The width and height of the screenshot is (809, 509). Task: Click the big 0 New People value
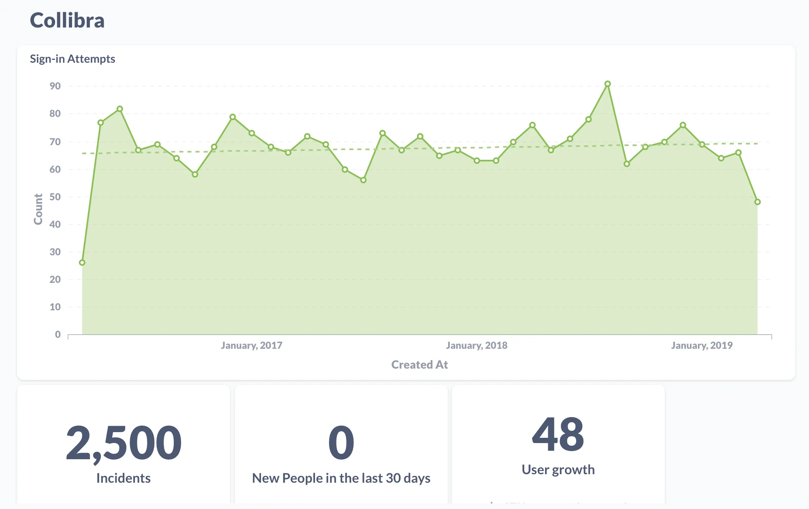(x=341, y=443)
